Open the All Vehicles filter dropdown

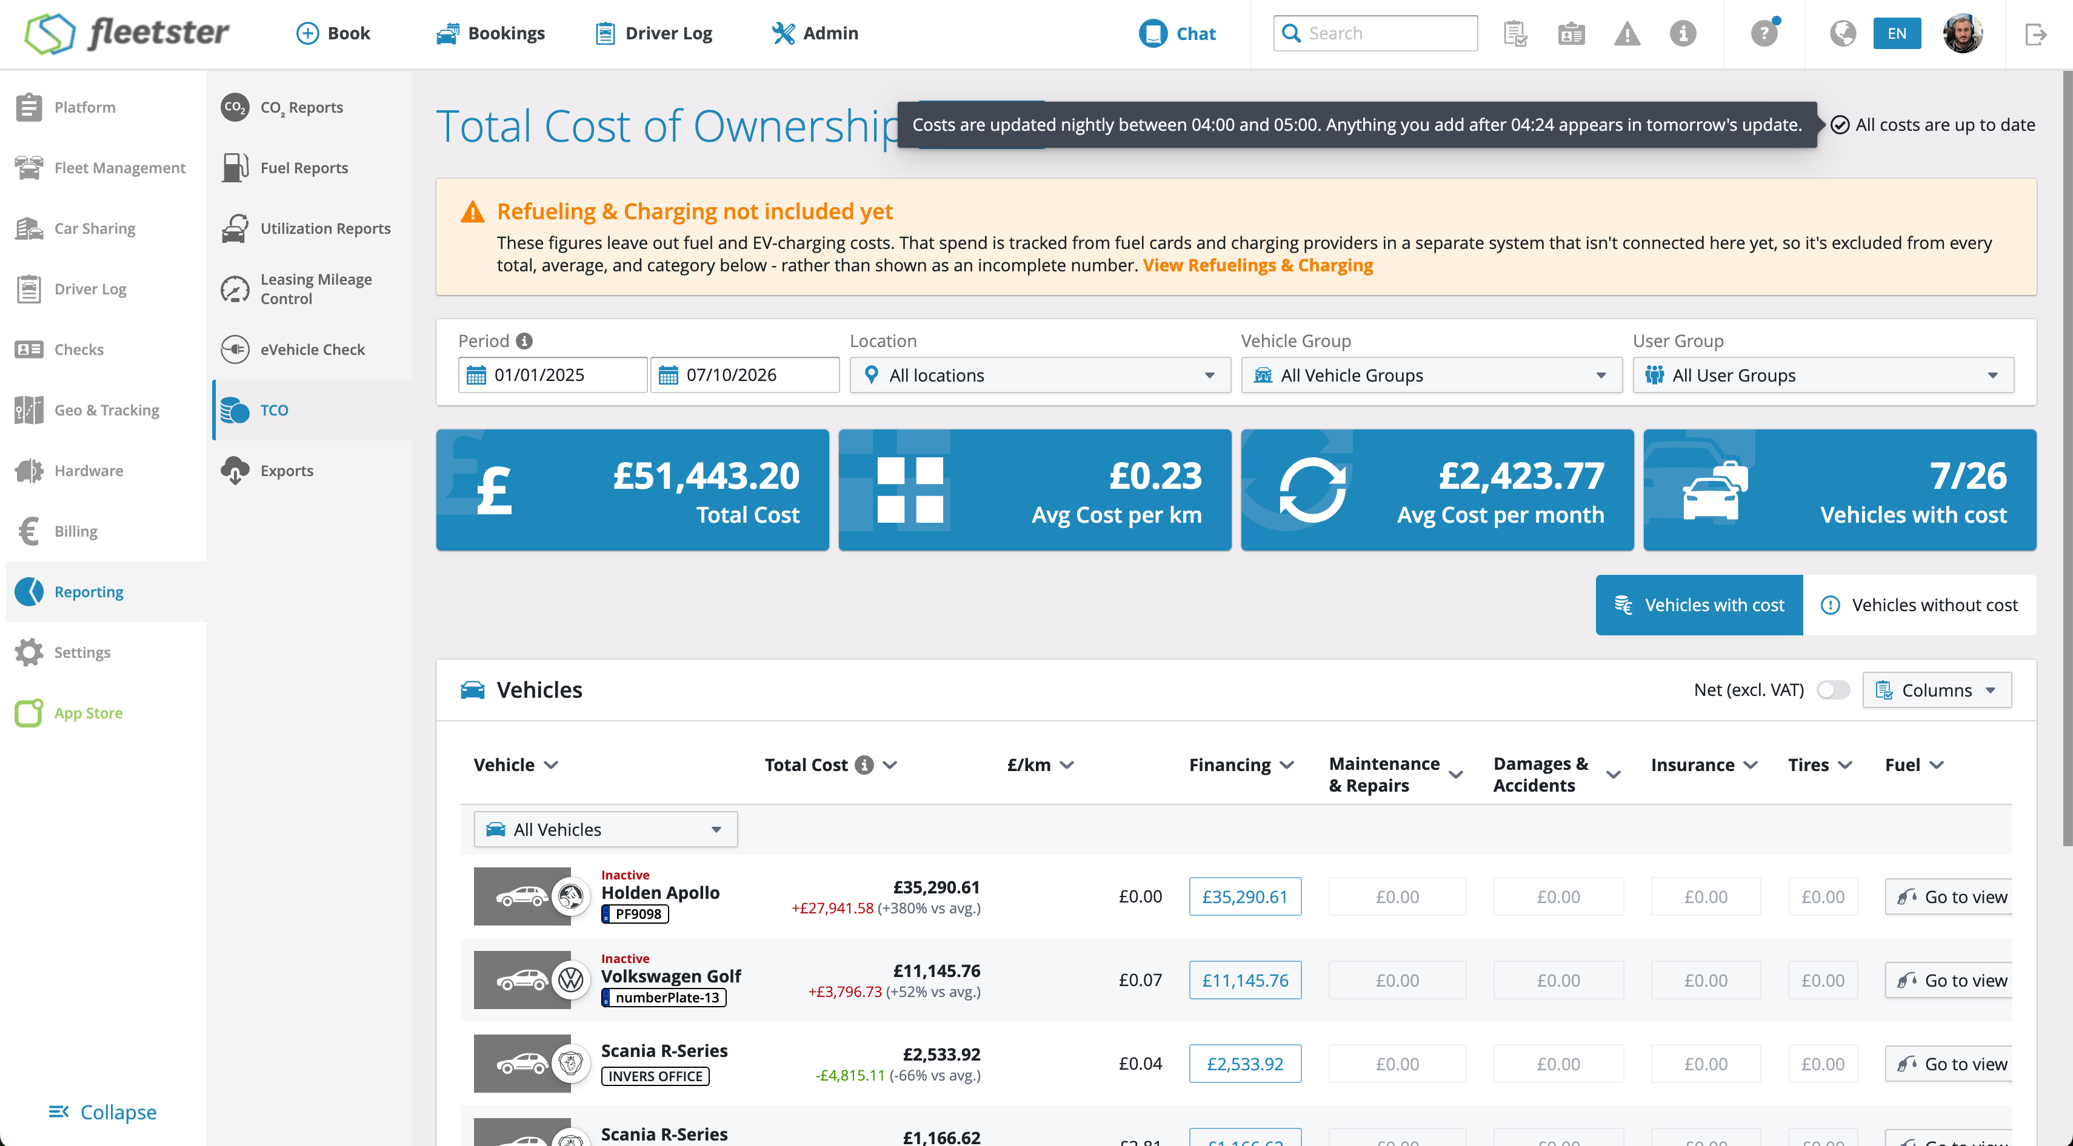pyautogui.click(x=605, y=829)
